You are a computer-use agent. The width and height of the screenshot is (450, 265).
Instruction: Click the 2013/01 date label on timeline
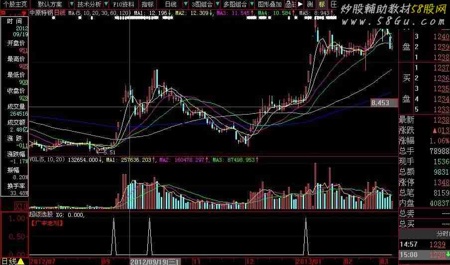[308, 262]
